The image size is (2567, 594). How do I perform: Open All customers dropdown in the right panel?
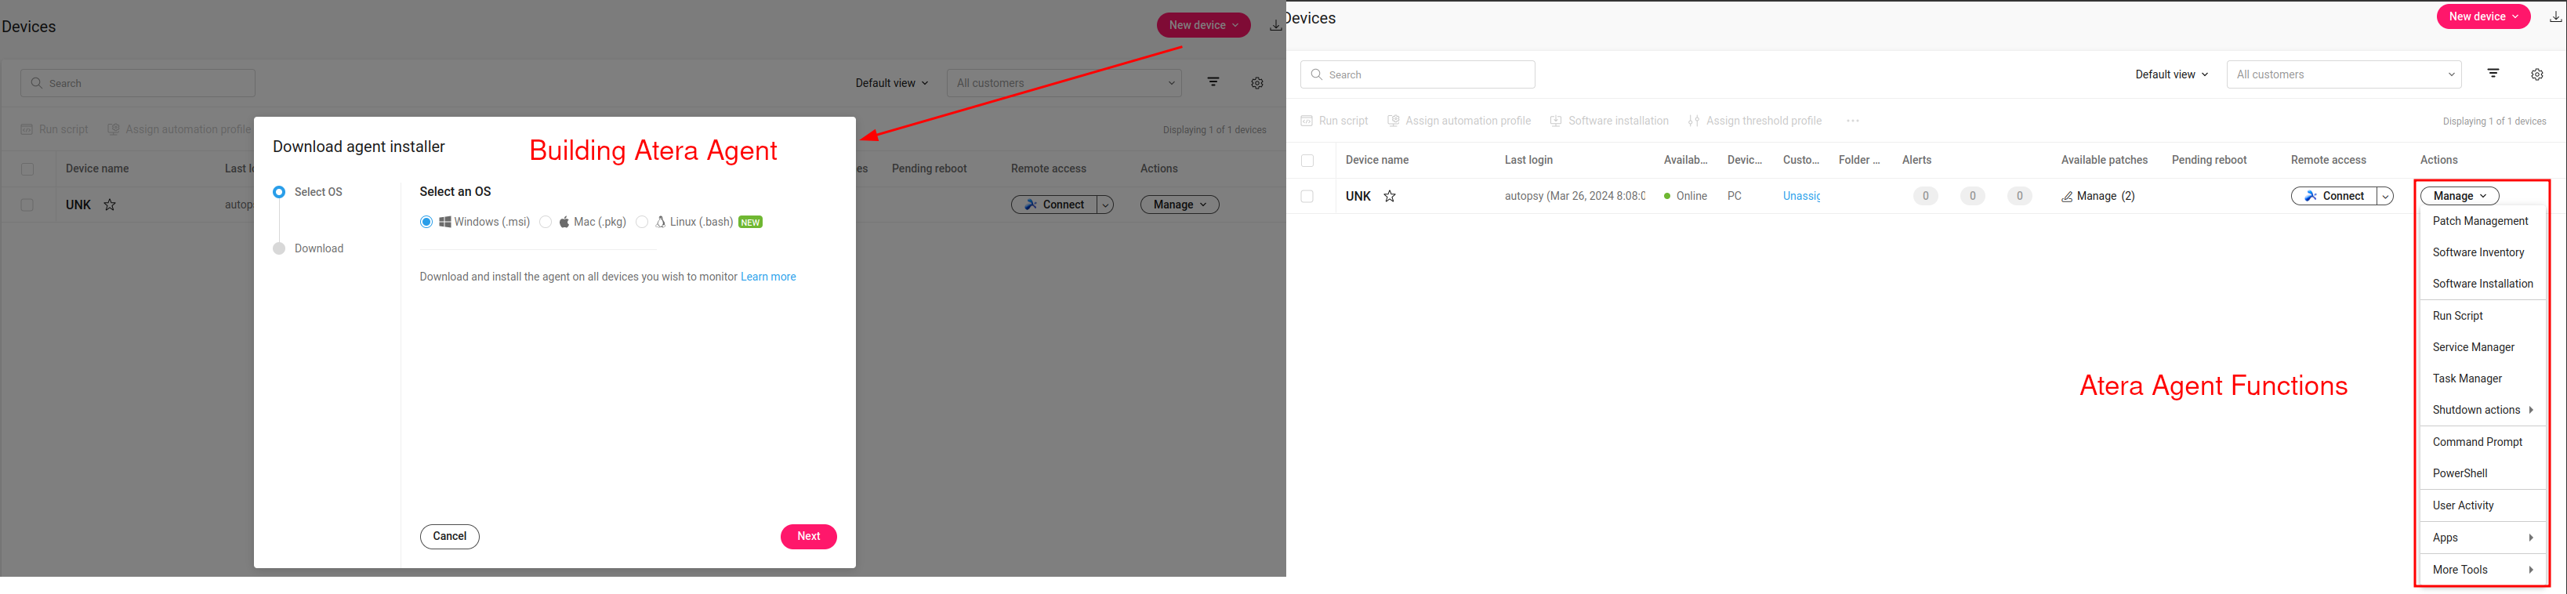[2344, 74]
